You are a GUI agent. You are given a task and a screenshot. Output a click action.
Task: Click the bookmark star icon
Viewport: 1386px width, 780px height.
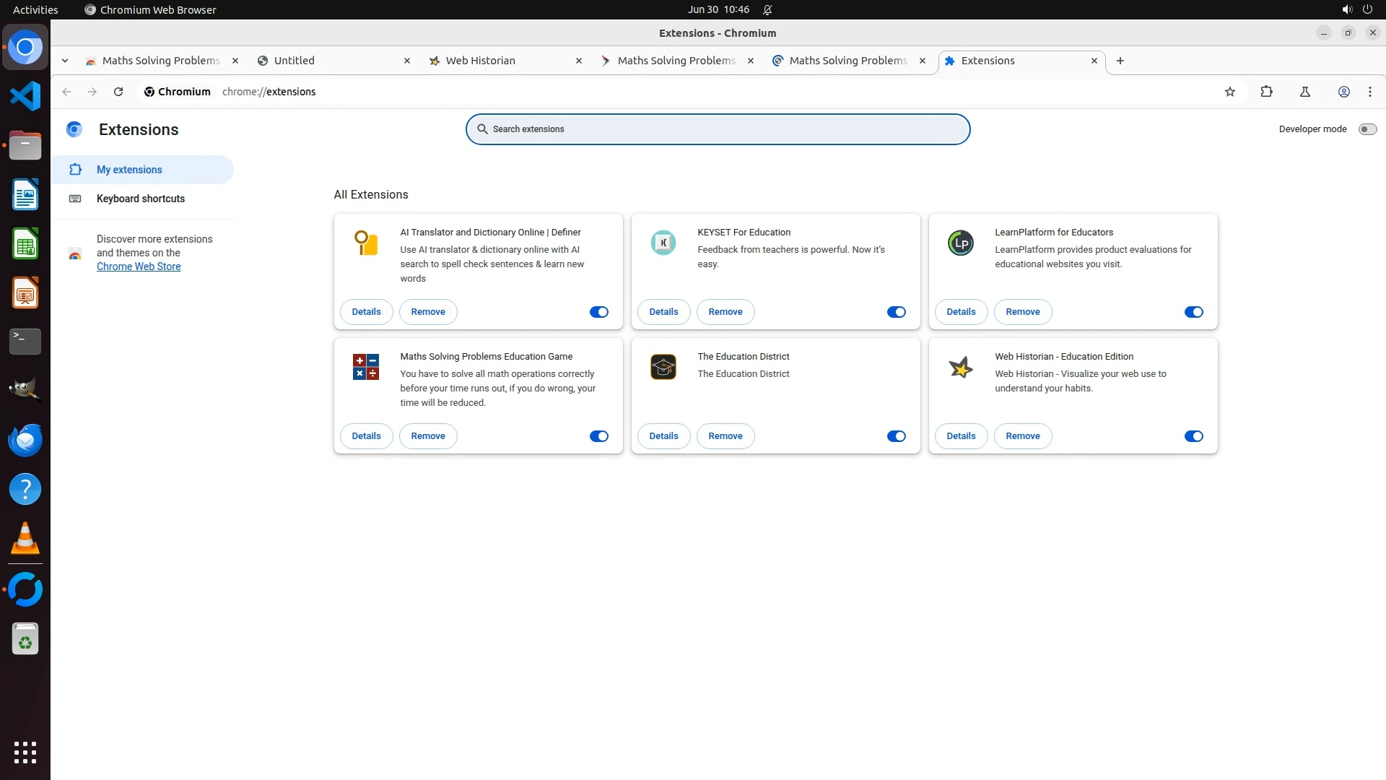click(1230, 92)
